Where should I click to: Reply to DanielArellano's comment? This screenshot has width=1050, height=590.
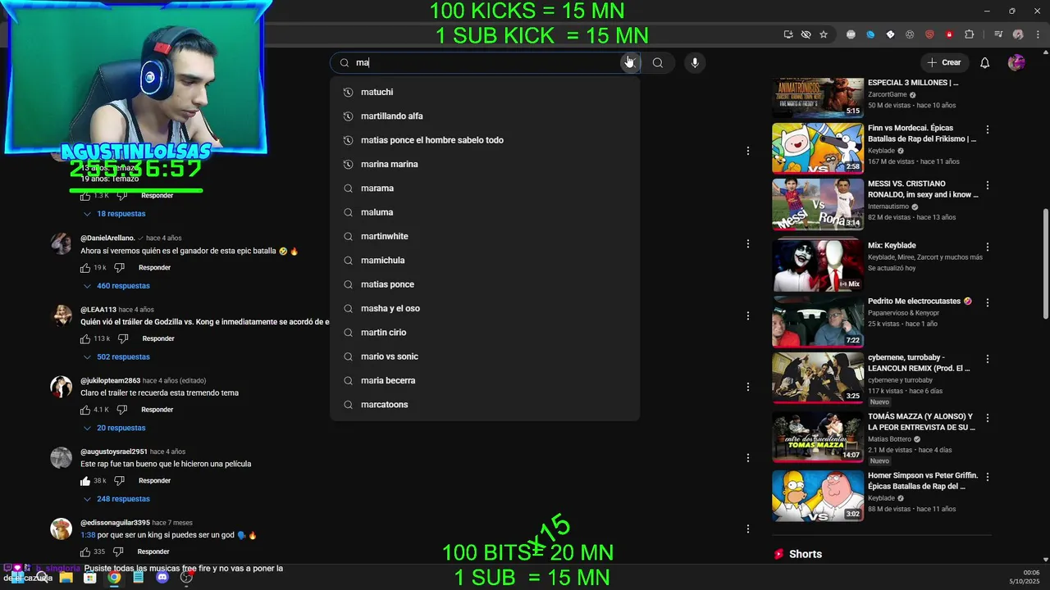(x=154, y=268)
